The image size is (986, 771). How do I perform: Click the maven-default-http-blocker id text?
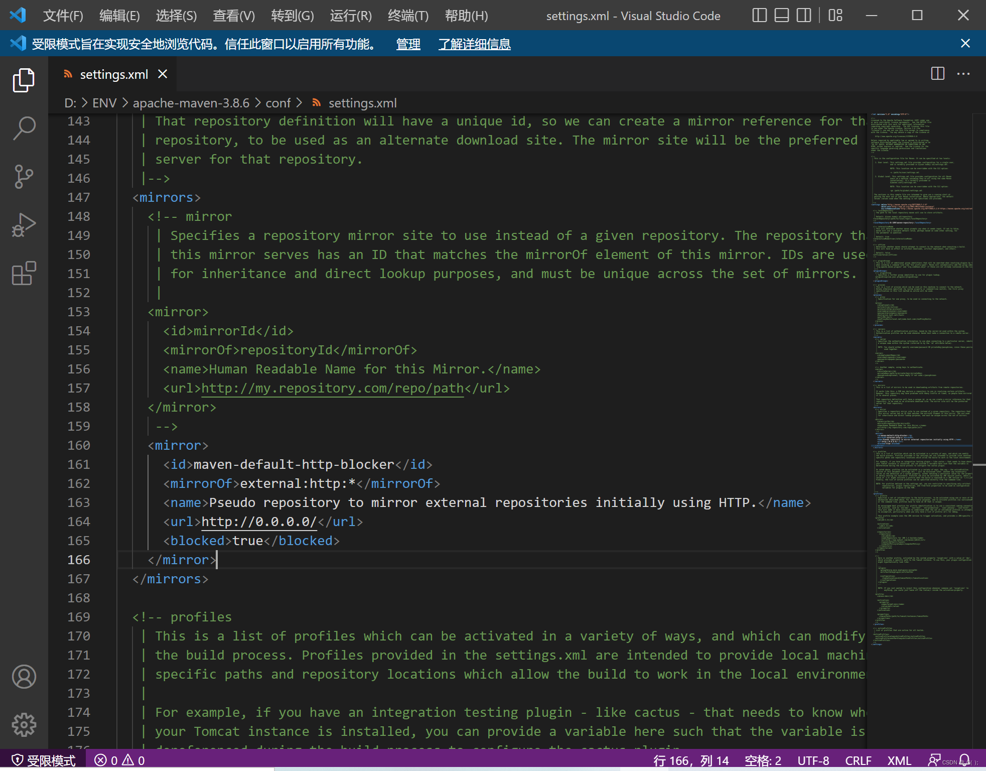click(x=294, y=464)
